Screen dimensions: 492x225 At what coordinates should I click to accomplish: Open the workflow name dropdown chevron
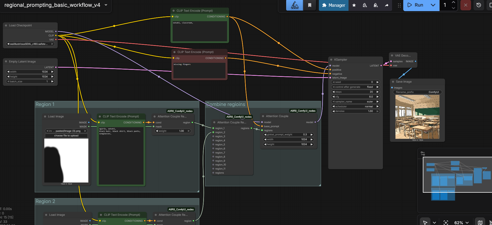coord(106,5)
